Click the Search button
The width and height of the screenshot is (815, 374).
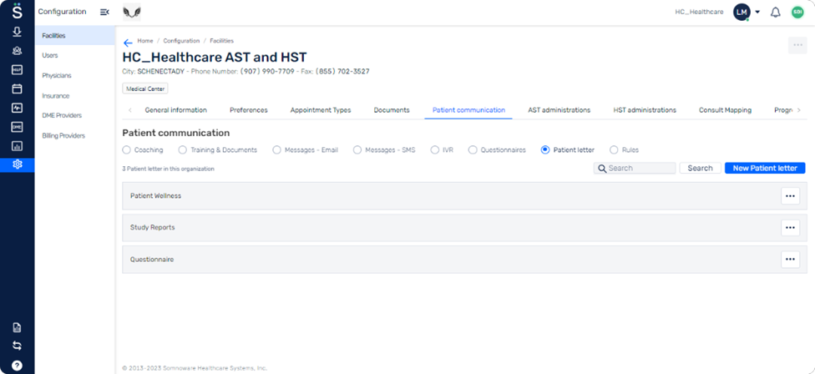coord(700,169)
